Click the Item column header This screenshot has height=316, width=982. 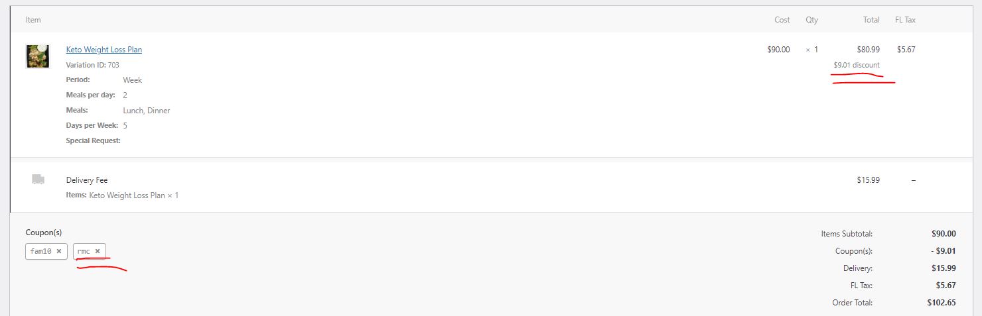33,20
